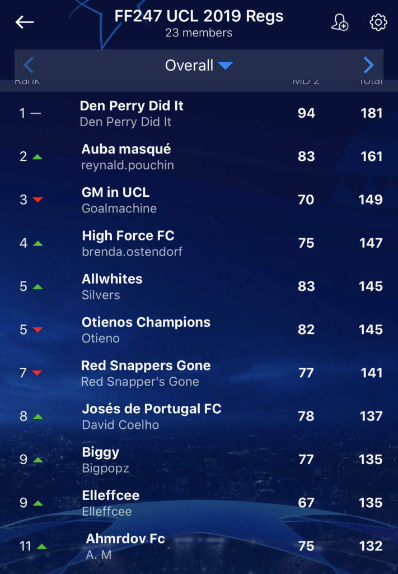Viewport: 398px width, 574px height.
Task: Click red down arrow beside rank 3
Action: click(x=38, y=200)
